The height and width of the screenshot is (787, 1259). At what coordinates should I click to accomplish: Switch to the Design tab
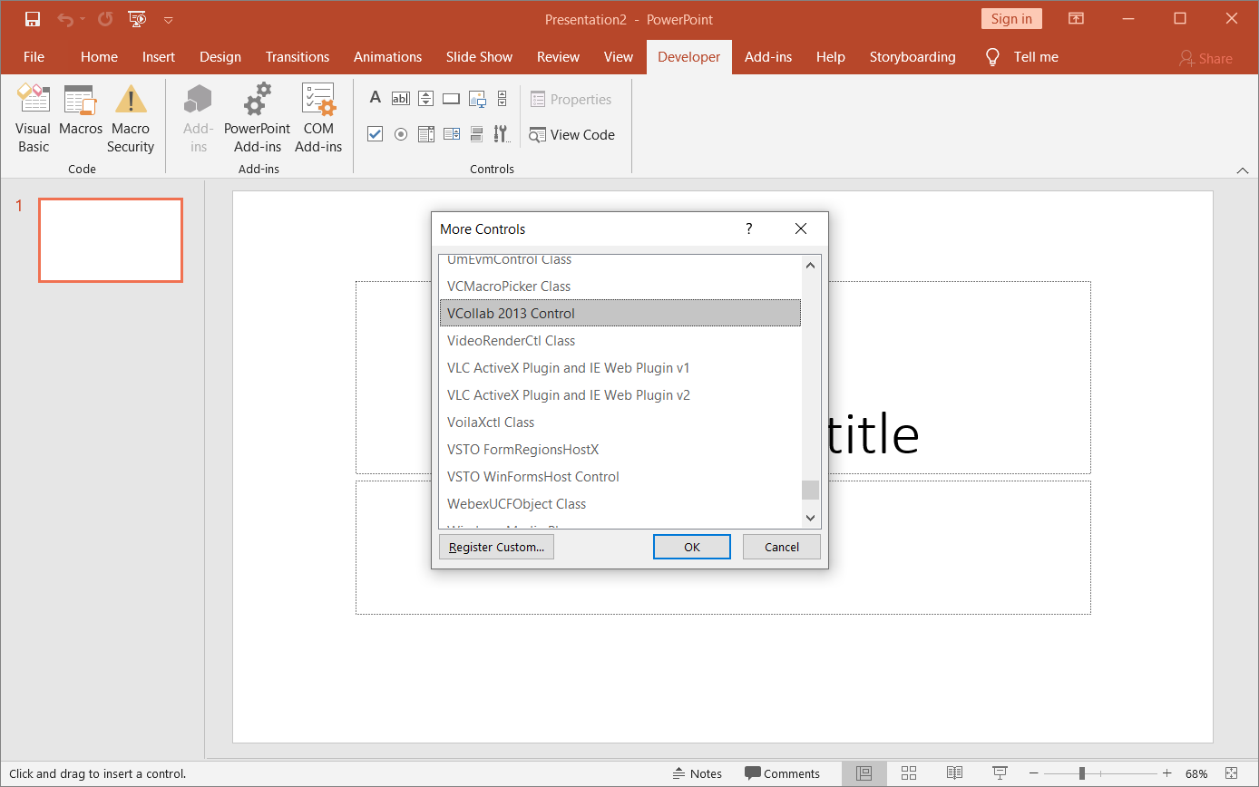point(220,56)
